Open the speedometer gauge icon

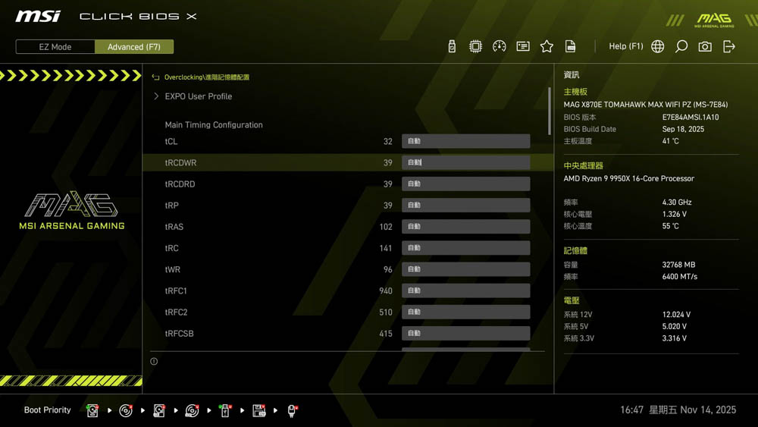tap(499, 46)
